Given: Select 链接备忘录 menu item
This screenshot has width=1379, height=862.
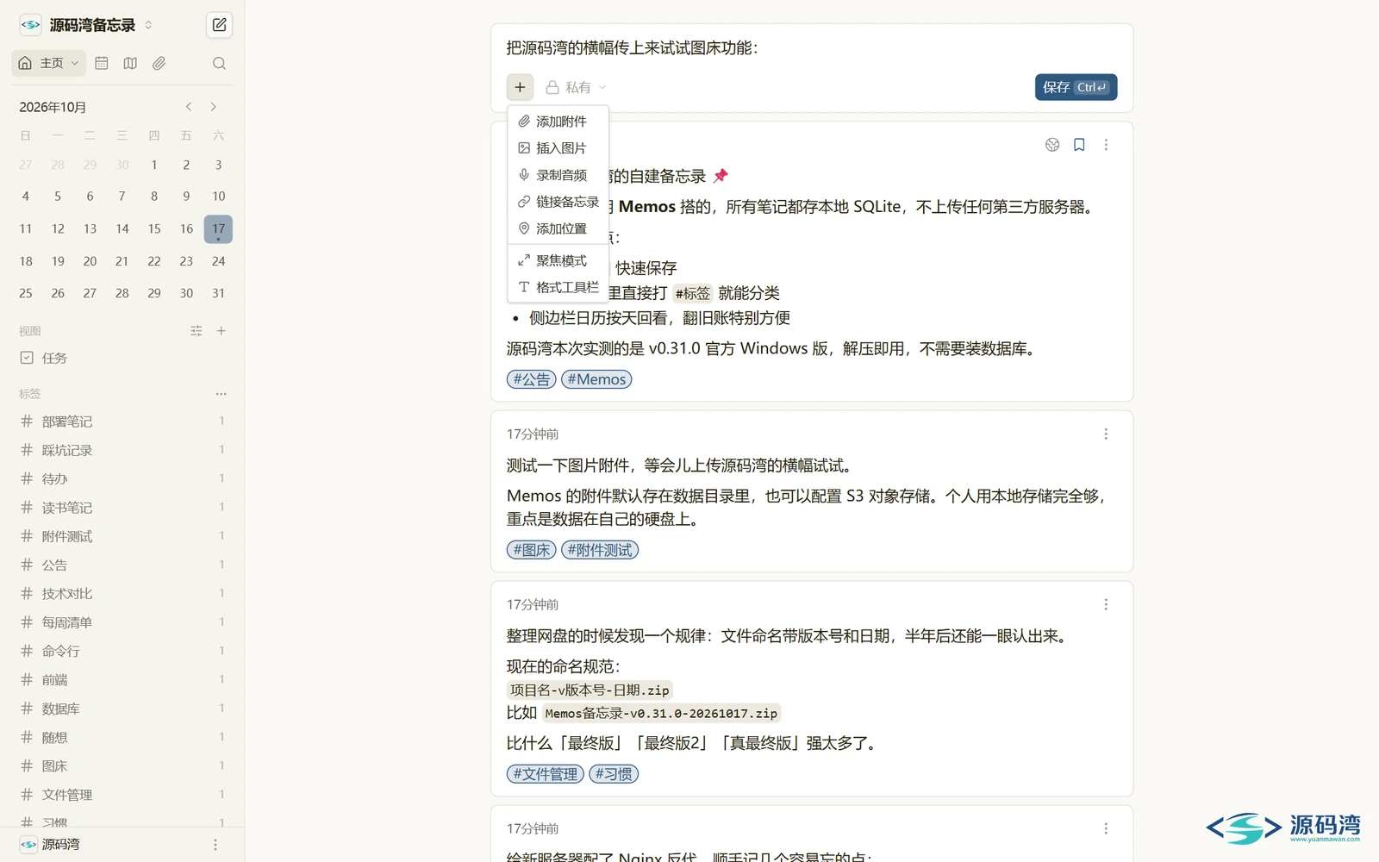Looking at the screenshot, I should [x=558, y=202].
